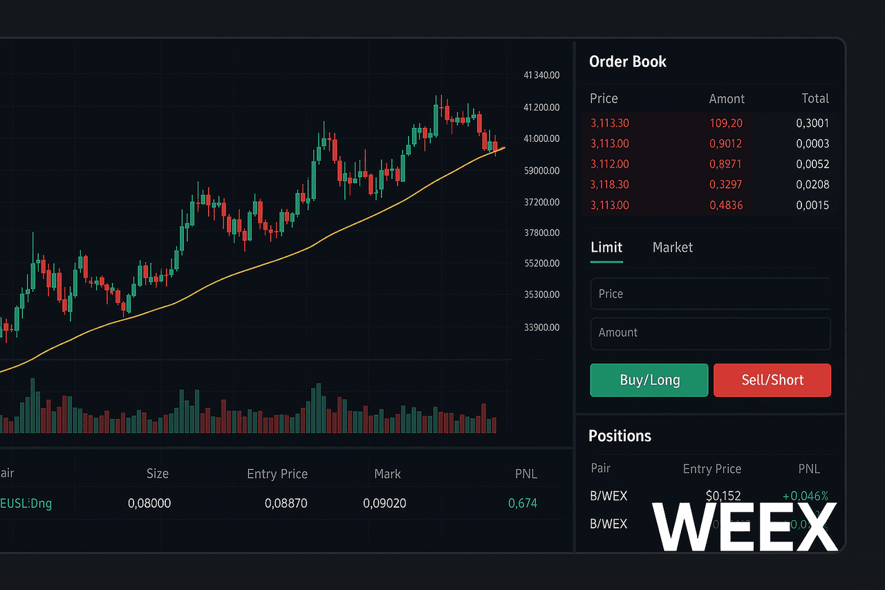Click the Size column header
The height and width of the screenshot is (590, 885).
tap(157, 474)
